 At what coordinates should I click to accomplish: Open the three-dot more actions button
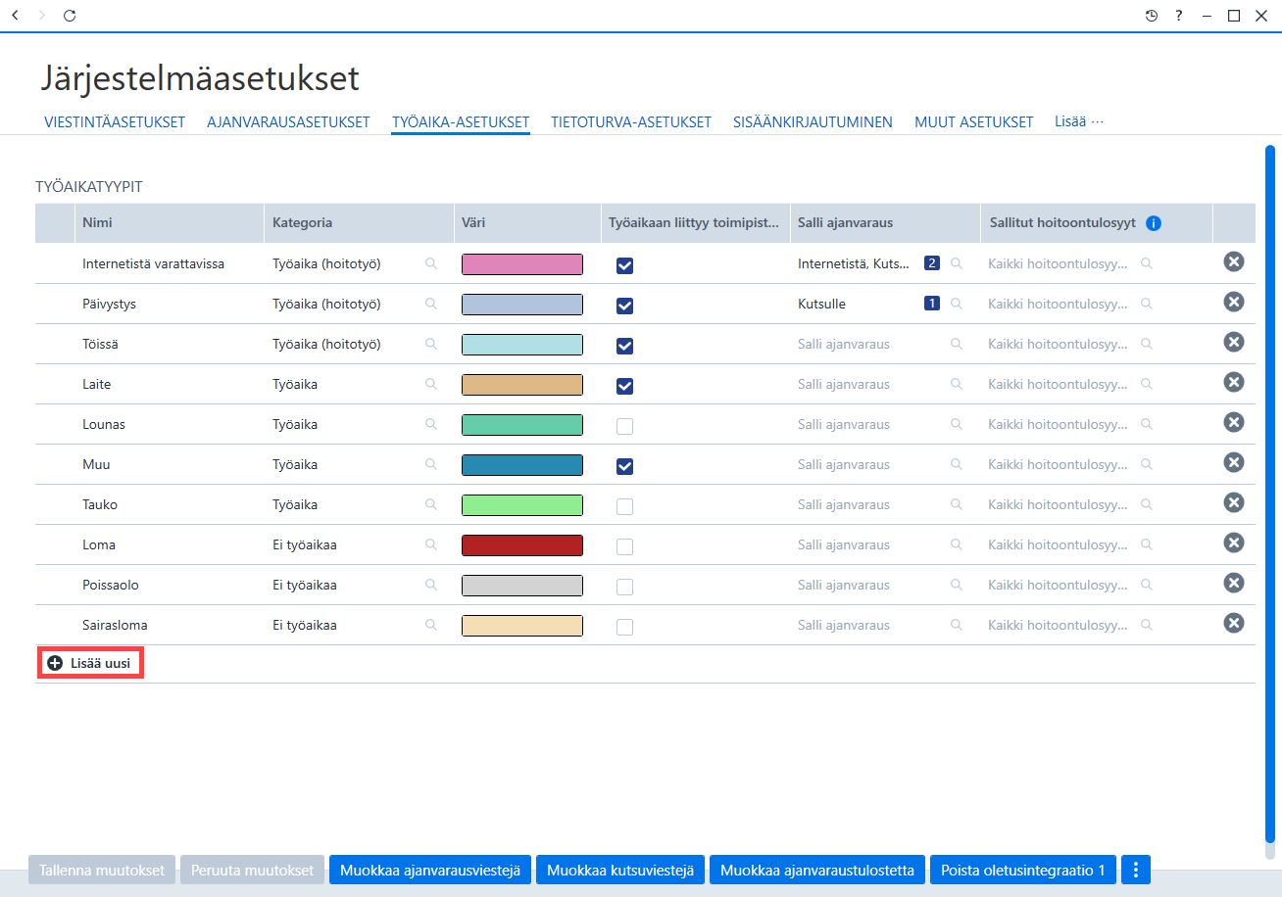pos(1136,870)
